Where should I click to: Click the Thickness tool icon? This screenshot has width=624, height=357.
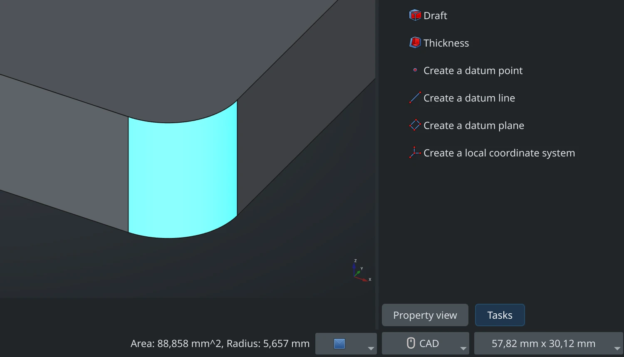(415, 43)
